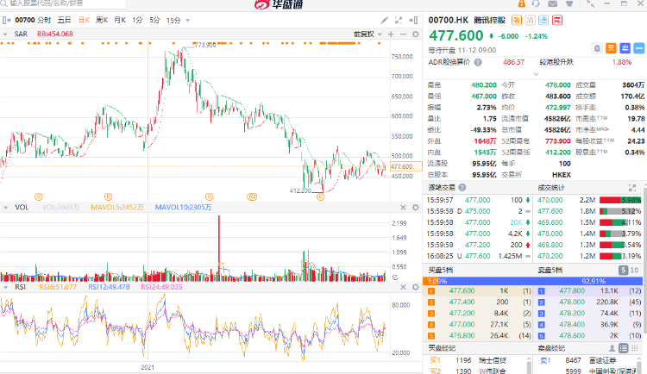Click the light blue minus button
647x374 pixels.
(638, 48)
